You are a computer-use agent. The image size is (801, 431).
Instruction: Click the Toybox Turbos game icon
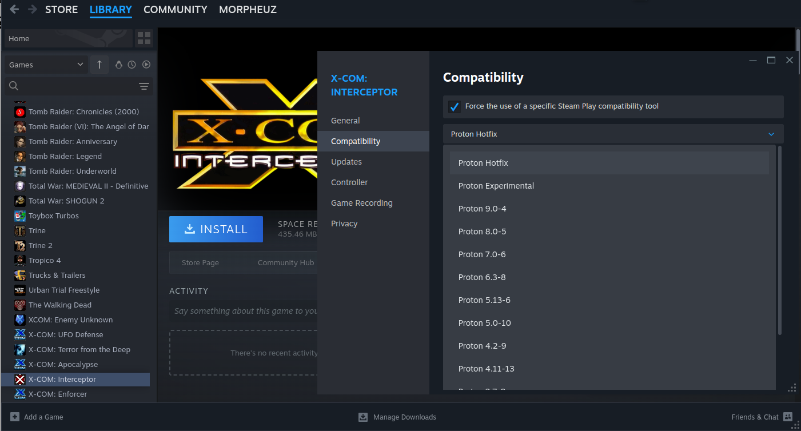click(20, 215)
